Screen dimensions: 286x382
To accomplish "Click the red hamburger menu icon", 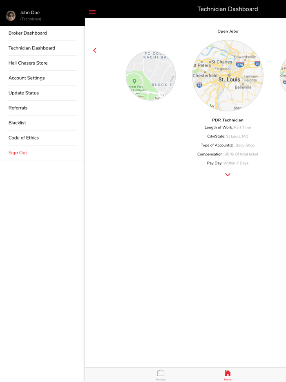I will click(x=92, y=12).
